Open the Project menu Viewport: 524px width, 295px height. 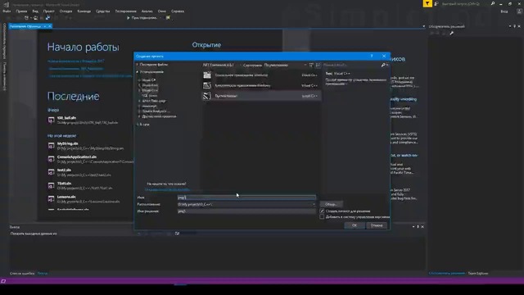[49, 11]
